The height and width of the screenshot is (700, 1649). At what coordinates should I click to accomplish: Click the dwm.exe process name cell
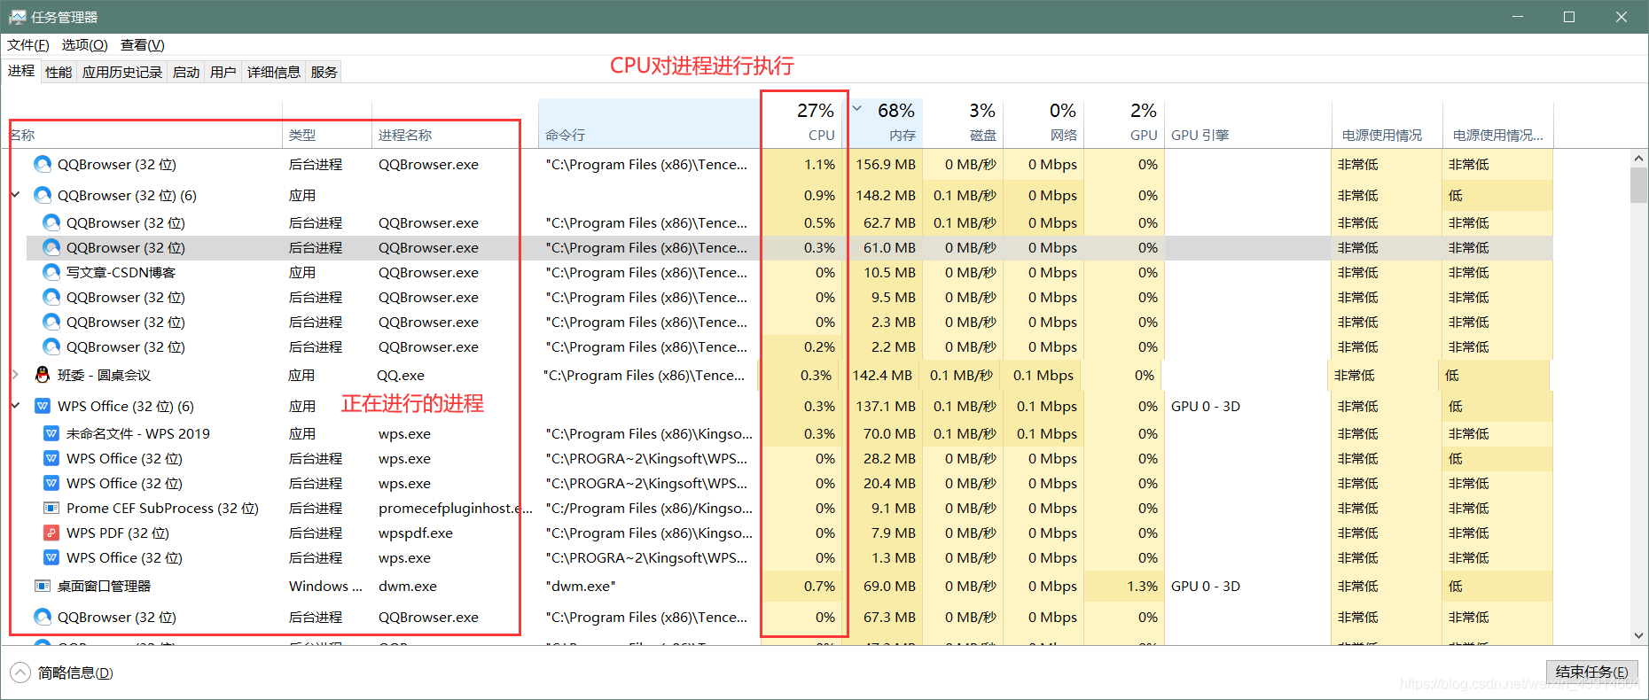[x=408, y=586]
